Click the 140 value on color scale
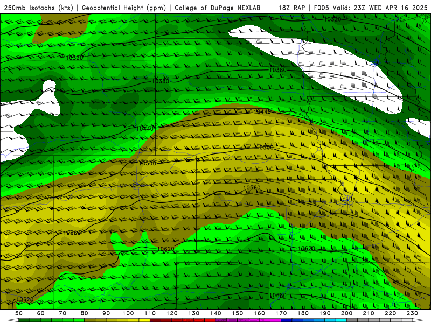 pos(215,313)
